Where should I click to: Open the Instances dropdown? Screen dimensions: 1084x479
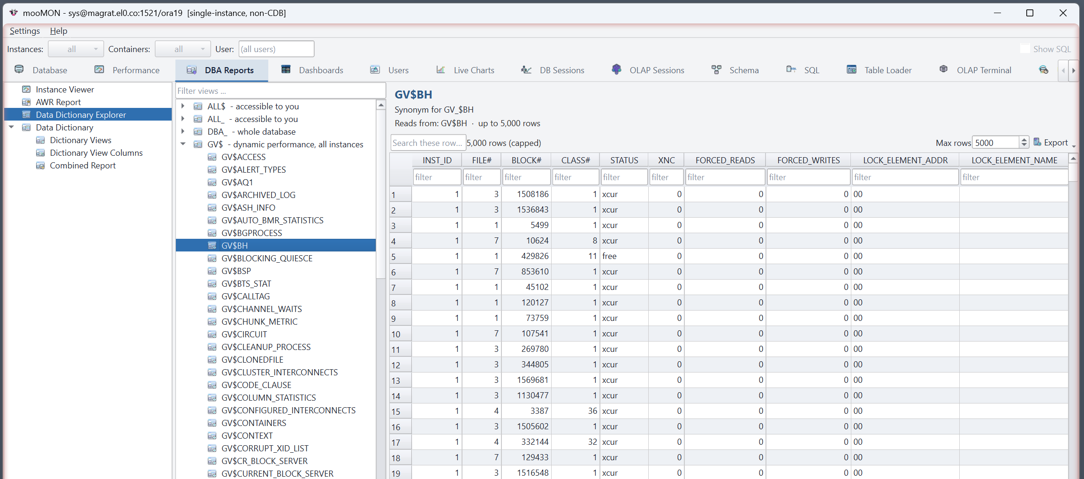click(76, 49)
